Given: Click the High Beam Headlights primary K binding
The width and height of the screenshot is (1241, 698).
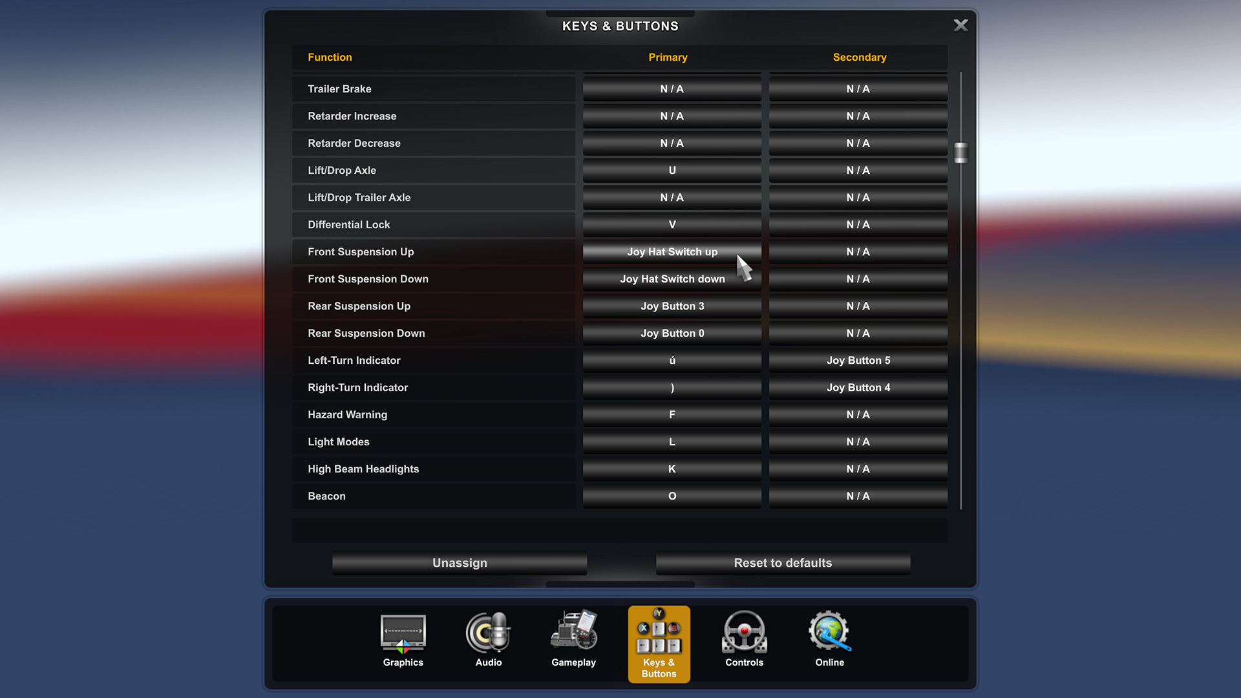Looking at the screenshot, I should [672, 469].
